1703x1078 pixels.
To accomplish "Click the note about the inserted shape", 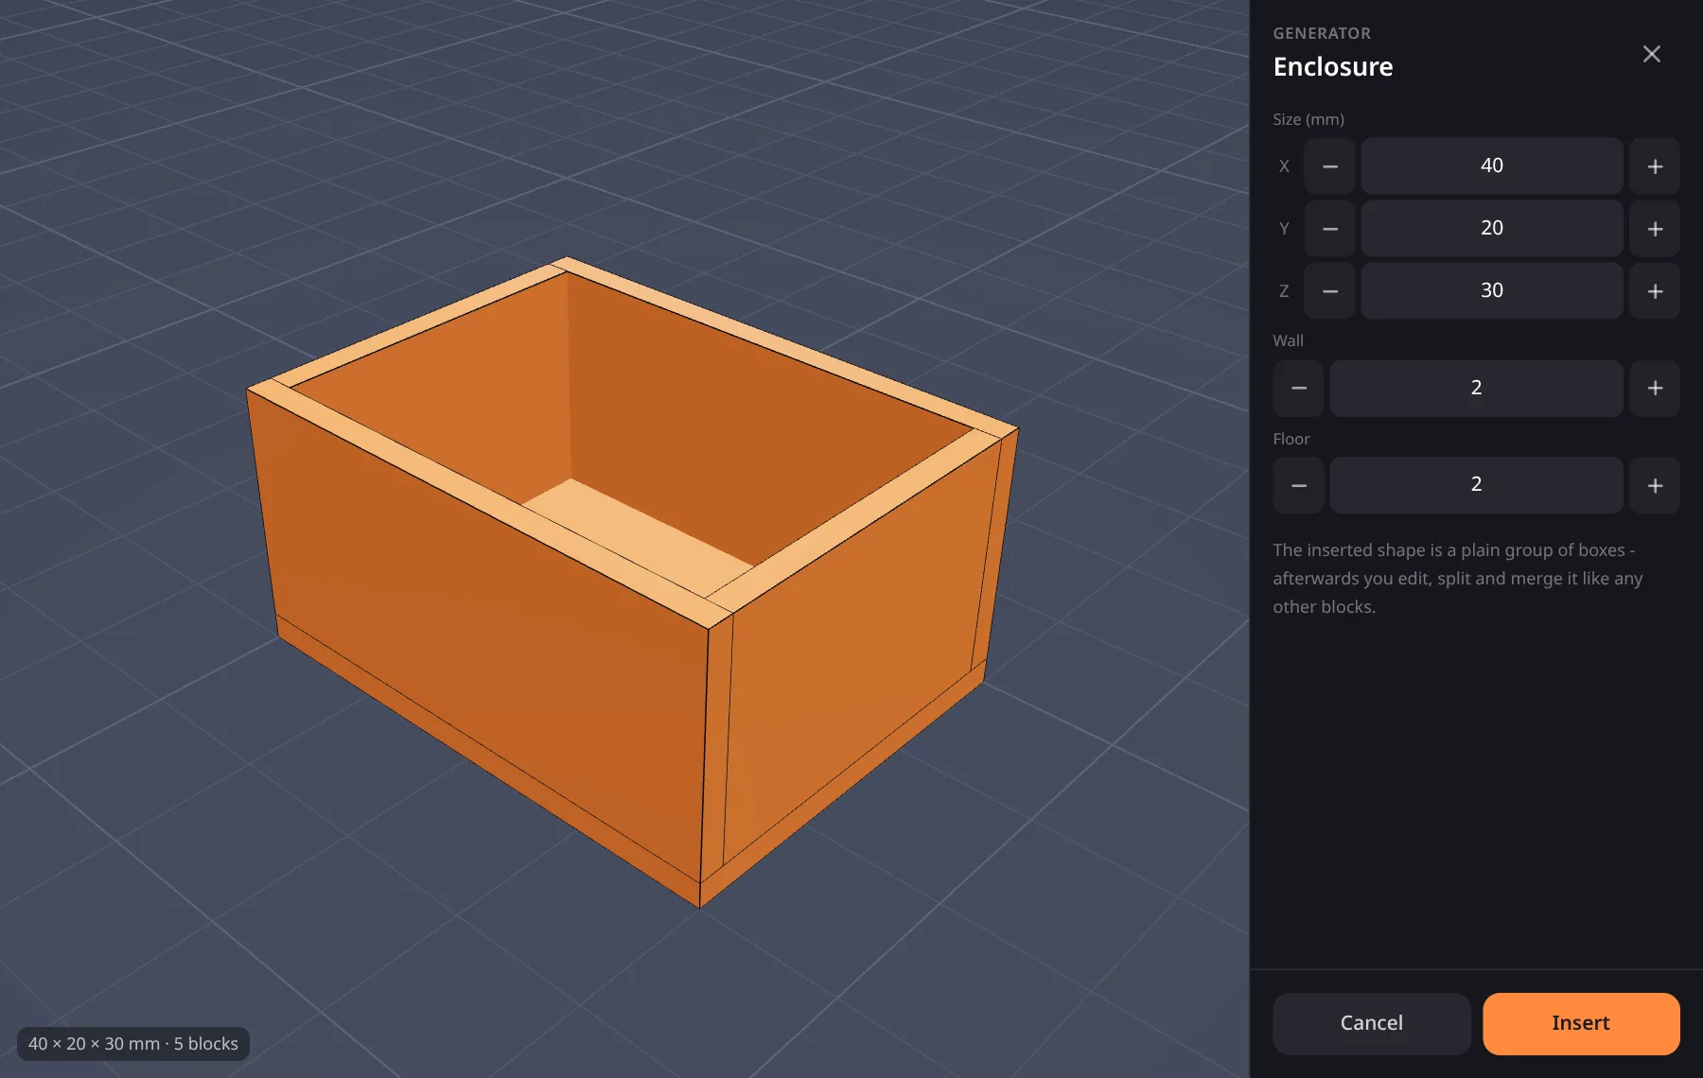I will [1457, 579].
